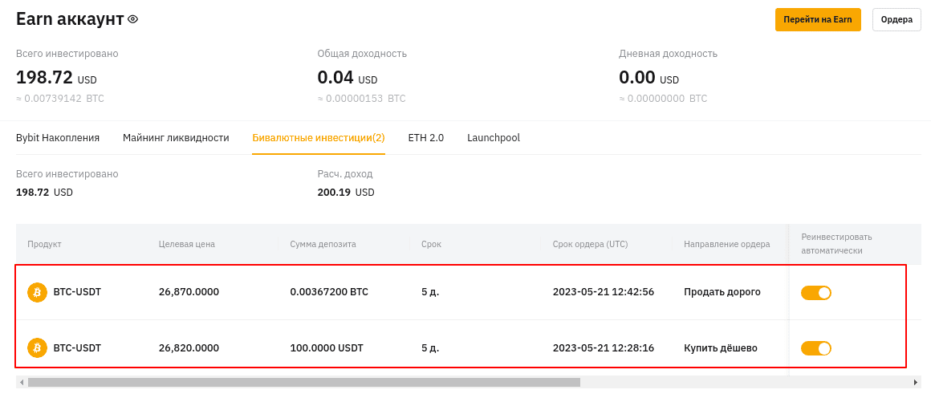Click the Купить дёшево direction cell

[x=720, y=348]
